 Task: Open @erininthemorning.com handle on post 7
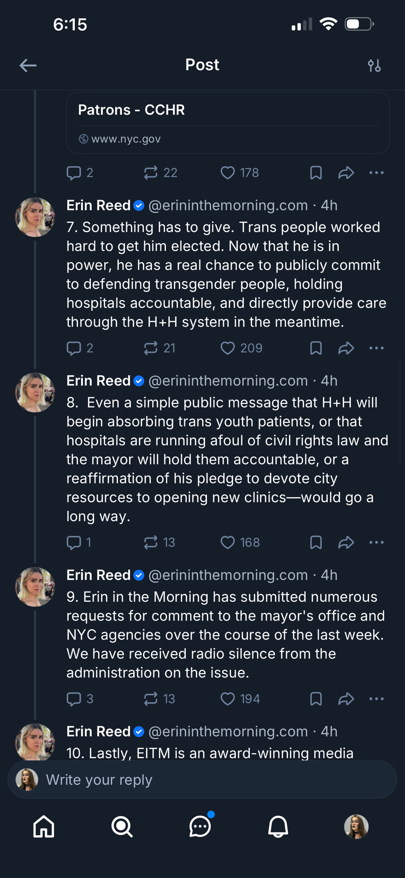tap(228, 205)
